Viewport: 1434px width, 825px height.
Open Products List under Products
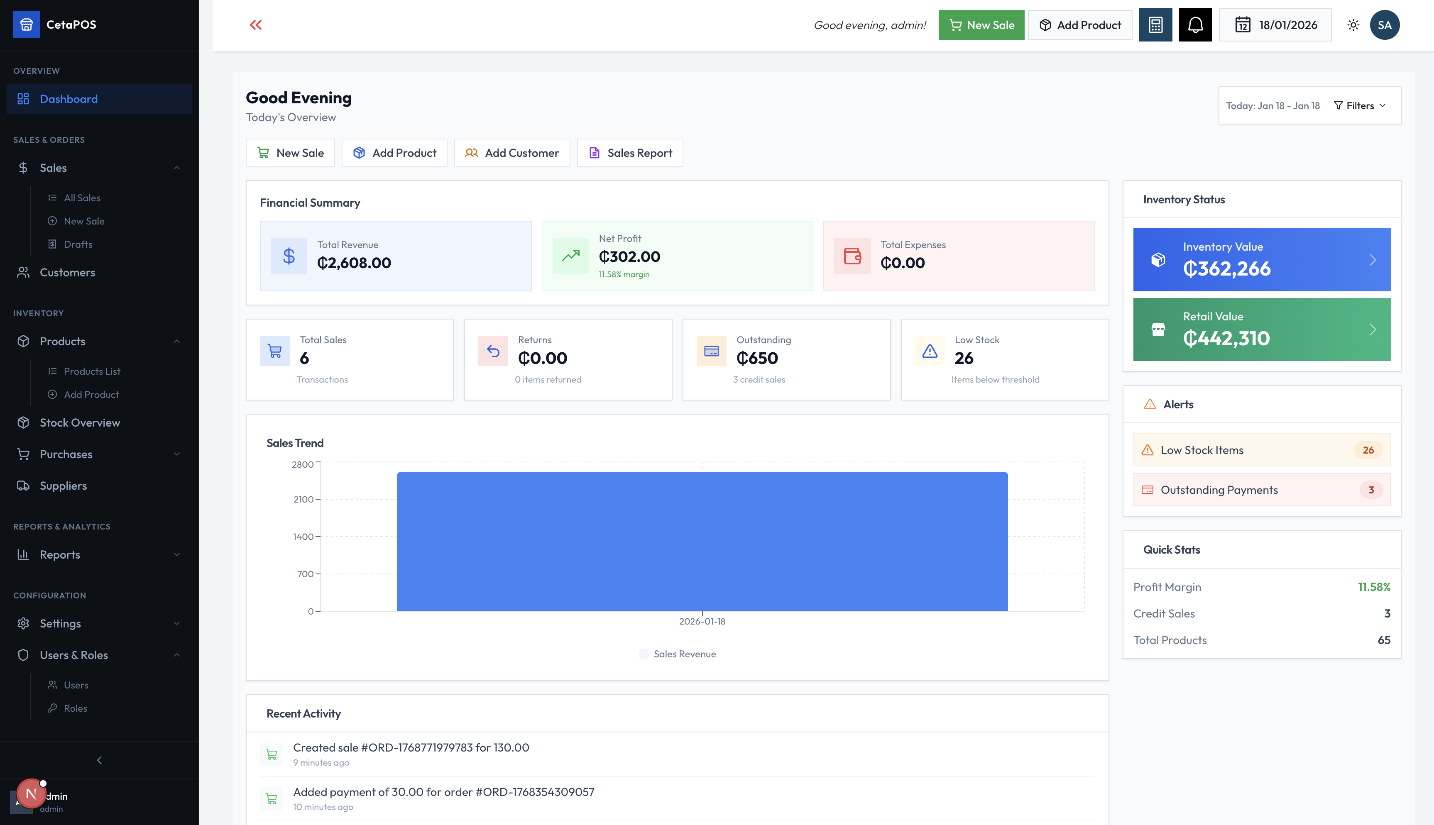pyautogui.click(x=92, y=371)
